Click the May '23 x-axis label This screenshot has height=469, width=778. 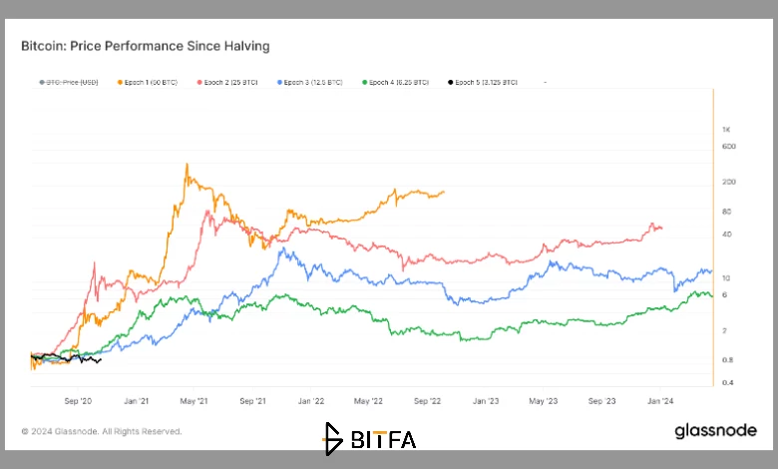coord(544,401)
